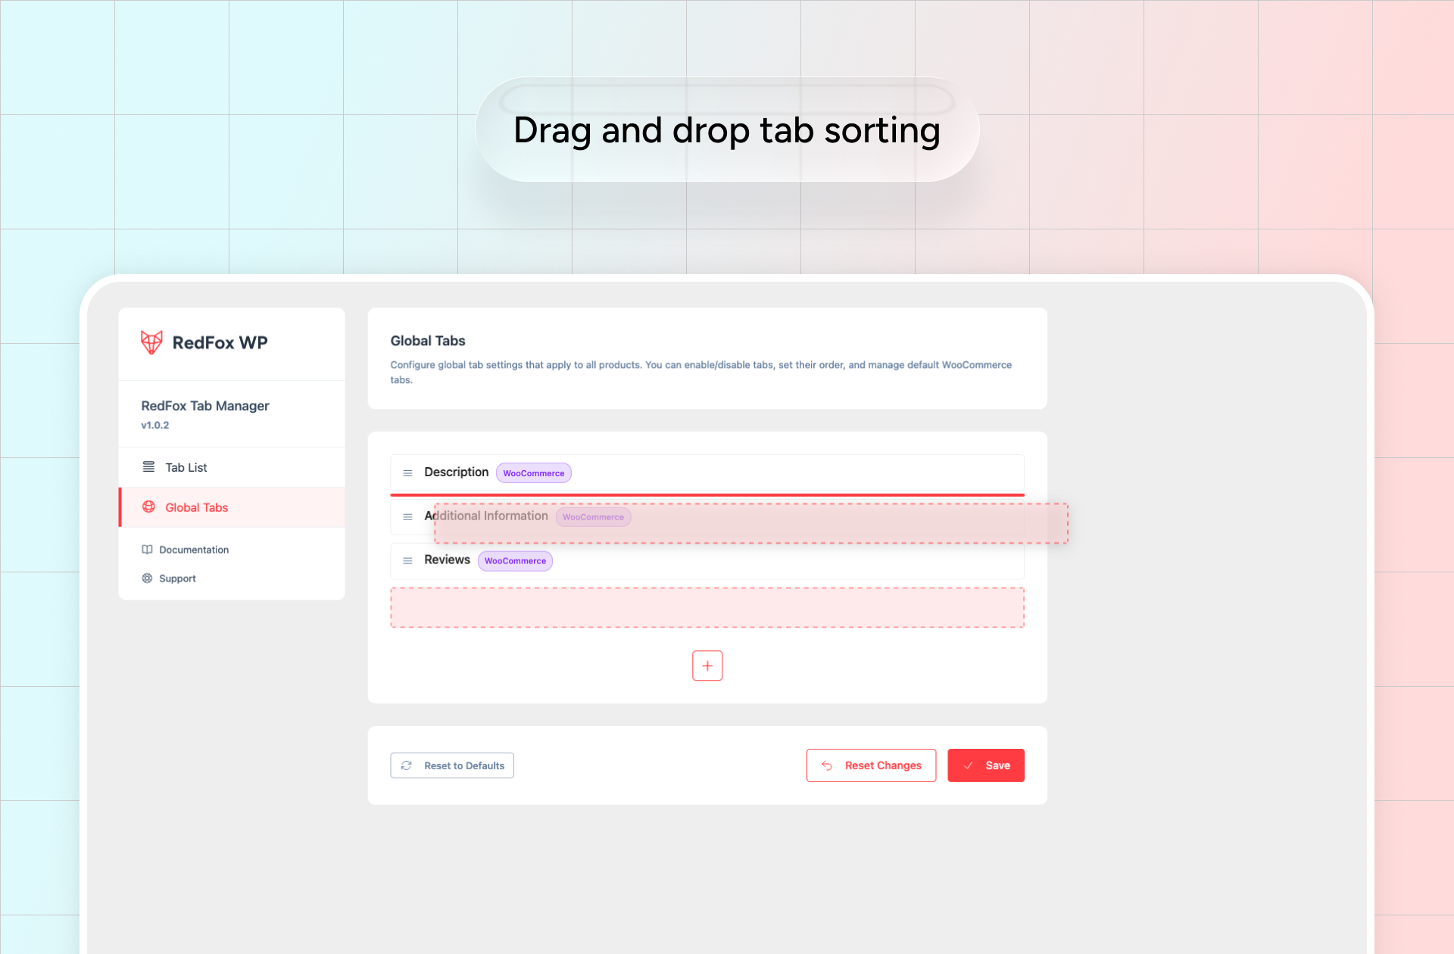
Task: Click the undo arrow icon in Reset Changes
Action: click(x=827, y=765)
